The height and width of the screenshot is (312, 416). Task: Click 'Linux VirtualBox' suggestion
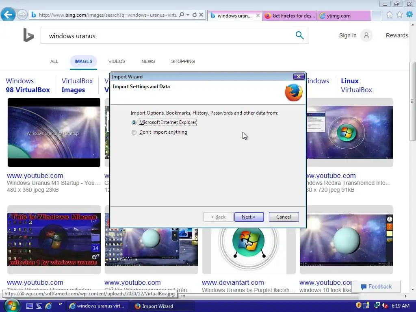[x=356, y=85]
